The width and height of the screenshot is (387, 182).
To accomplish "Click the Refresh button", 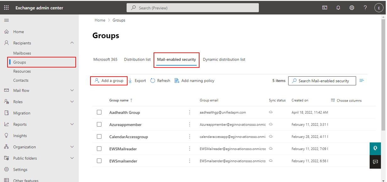I will pos(160,81).
